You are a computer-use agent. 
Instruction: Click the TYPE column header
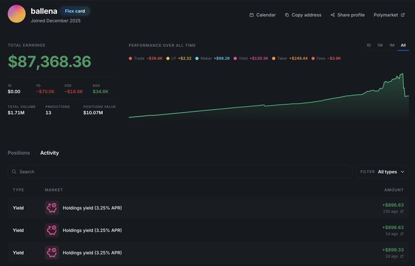click(18, 190)
